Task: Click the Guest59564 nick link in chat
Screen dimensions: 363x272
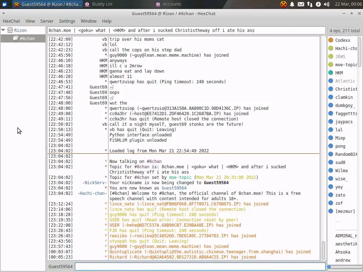Action: (x=174, y=188)
